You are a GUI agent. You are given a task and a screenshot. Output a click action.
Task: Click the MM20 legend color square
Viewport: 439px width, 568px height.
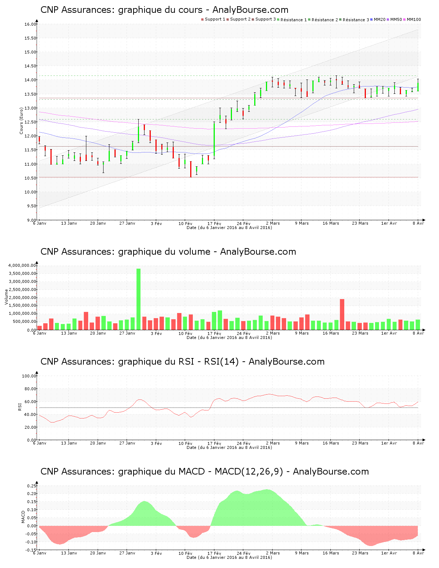(372, 19)
